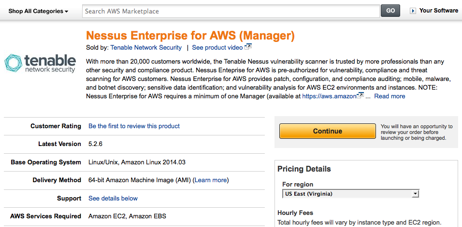Open Your Software link
This screenshot has height=227, width=462.
click(x=438, y=11)
